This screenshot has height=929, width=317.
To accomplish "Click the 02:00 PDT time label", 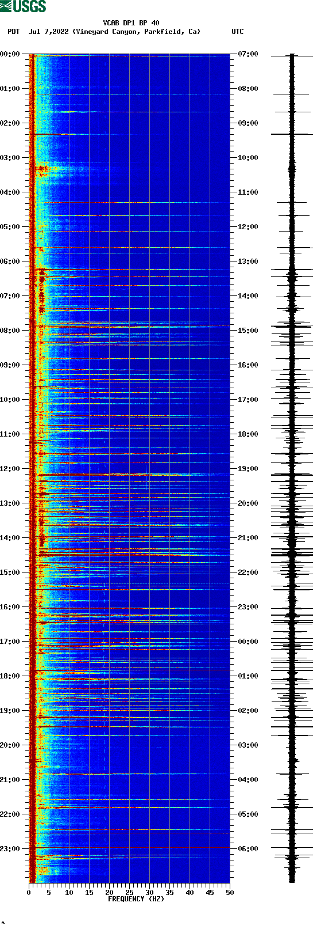I will point(10,123).
